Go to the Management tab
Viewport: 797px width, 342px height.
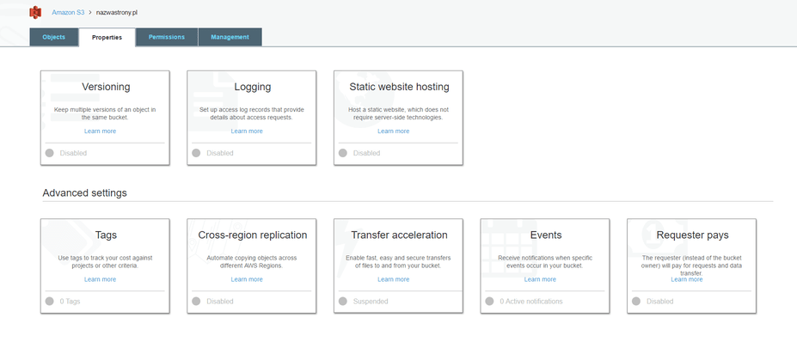tap(230, 37)
